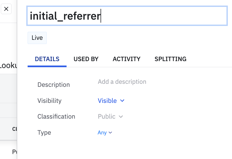Click the partially hidden Lookup heading
This screenshot has width=232, height=159.
pyautogui.click(x=8, y=66)
